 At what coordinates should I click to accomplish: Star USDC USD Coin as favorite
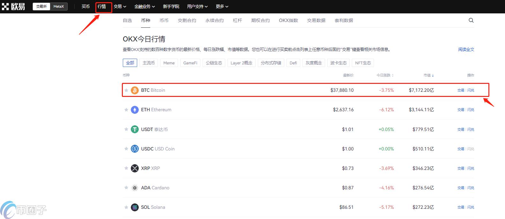tap(126, 149)
